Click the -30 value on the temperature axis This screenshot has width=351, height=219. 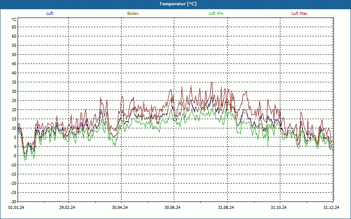(13, 201)
